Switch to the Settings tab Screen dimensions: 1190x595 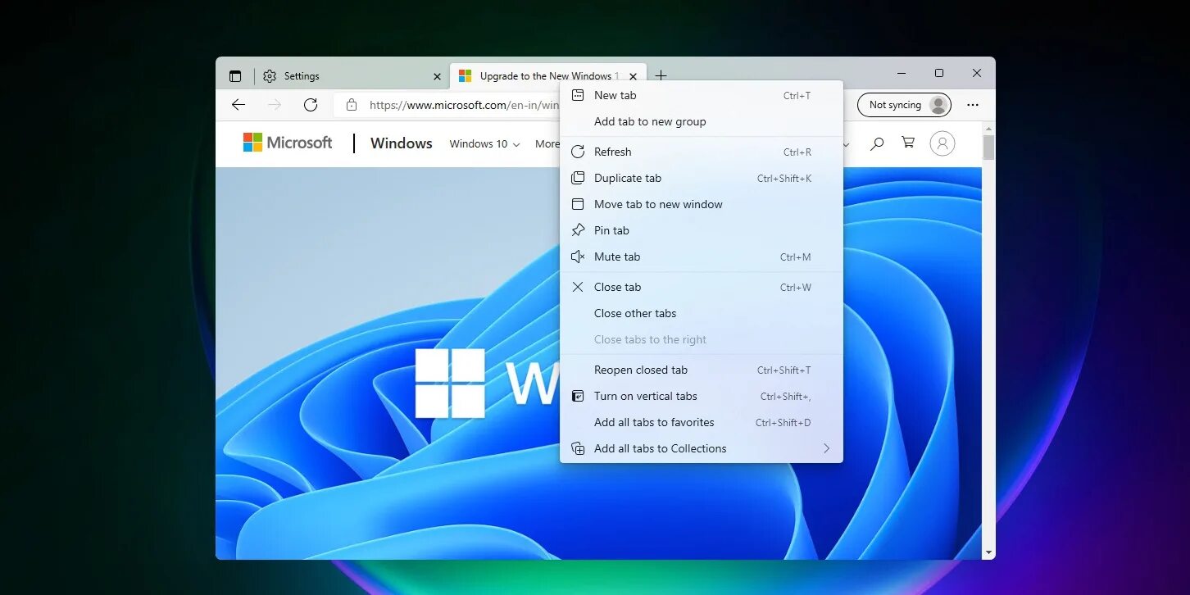coord(352,76)
